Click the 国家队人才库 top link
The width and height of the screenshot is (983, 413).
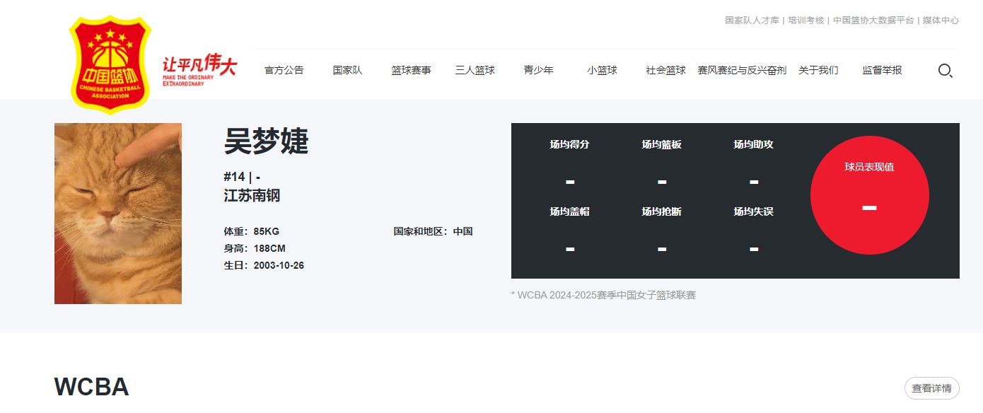(x=752, y=21)
